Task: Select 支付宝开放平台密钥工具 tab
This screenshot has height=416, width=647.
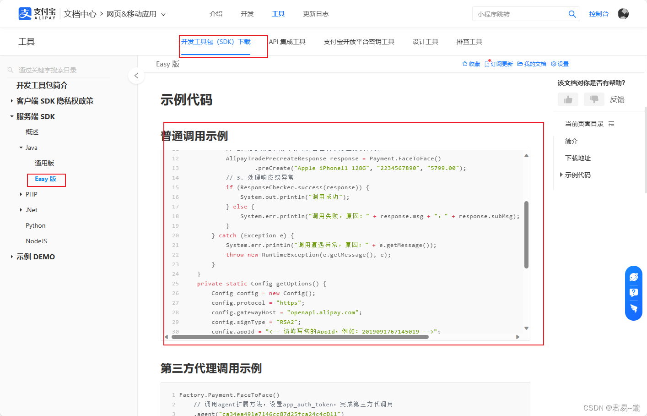Action: [x=359, y=42]
